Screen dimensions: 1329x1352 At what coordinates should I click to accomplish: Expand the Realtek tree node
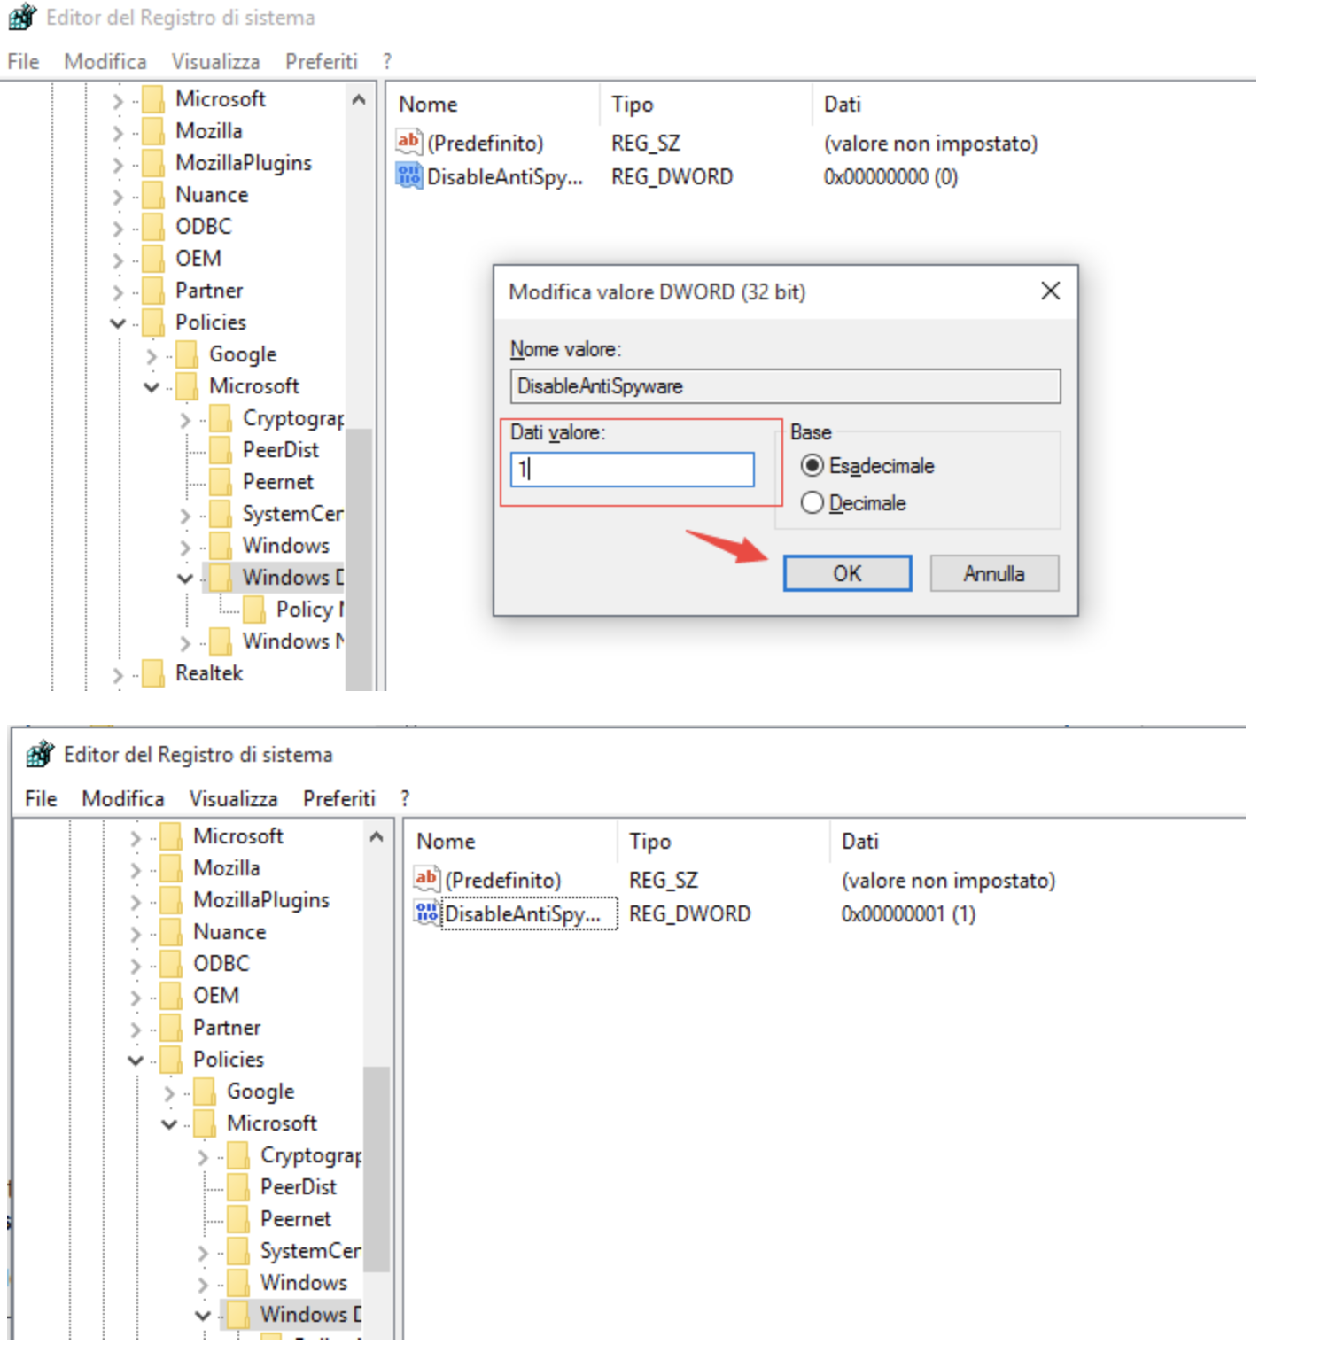pyautogui.click(x=118, y=674)
